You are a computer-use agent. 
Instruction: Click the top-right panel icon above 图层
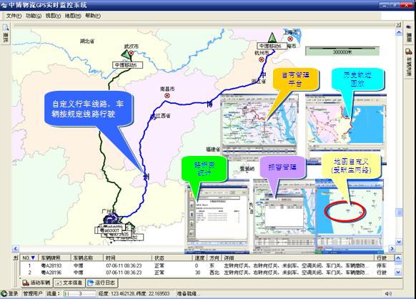409,27
